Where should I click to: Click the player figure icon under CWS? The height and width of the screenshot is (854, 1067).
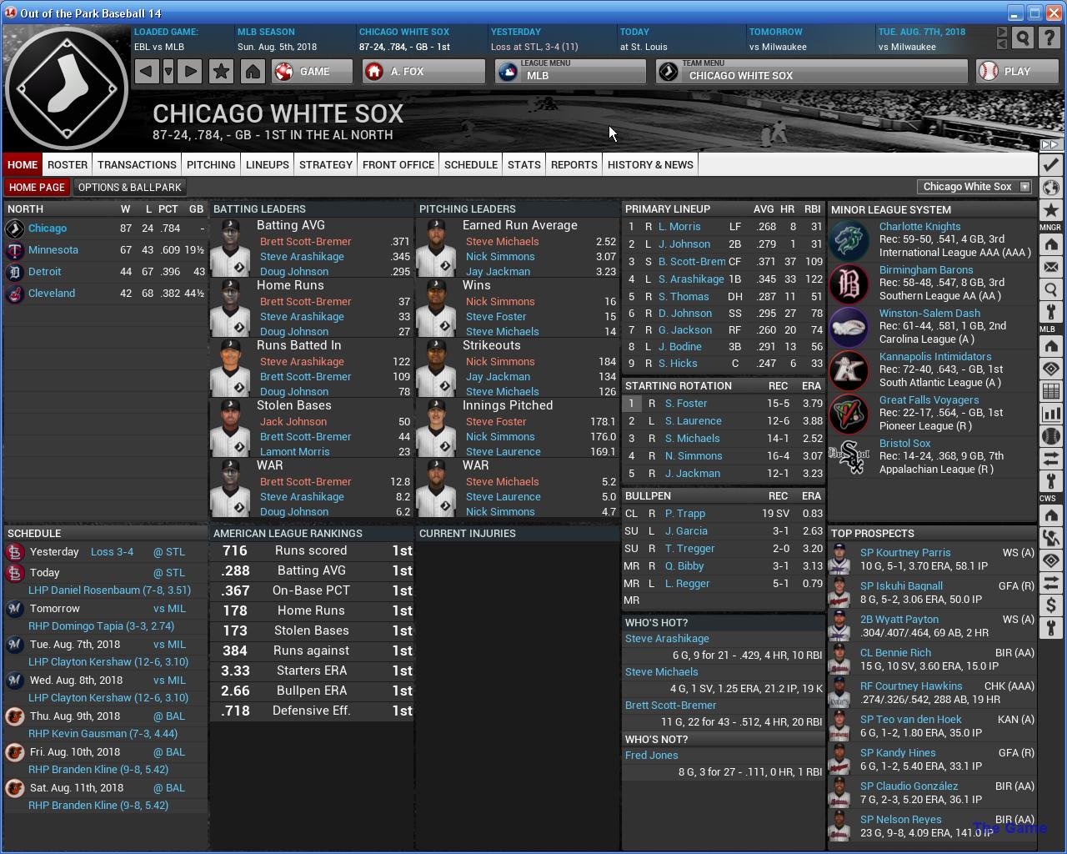point(1050,538)
